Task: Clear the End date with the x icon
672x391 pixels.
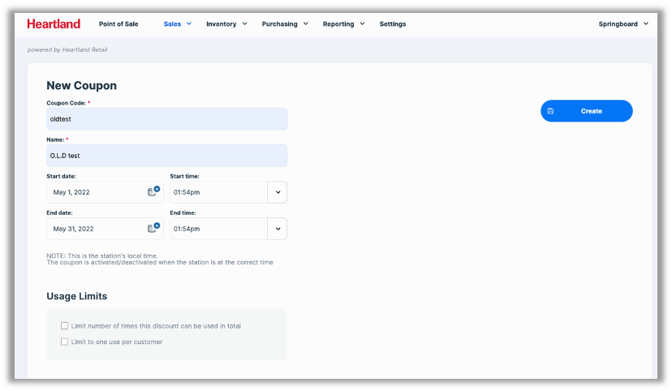Action: tap(157, 226)
